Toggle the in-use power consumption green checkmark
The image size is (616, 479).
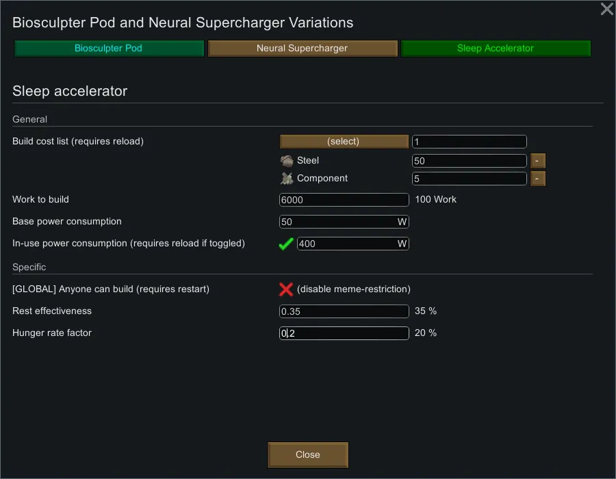pos(286,244)
